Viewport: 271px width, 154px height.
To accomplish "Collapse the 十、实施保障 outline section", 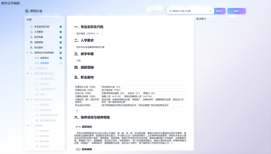I will pos(28,125).
